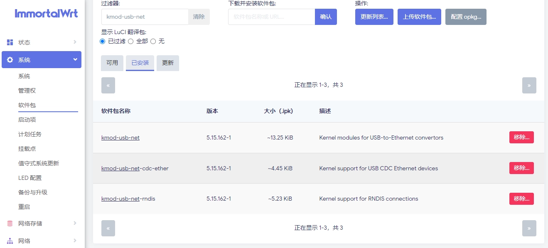The height and width of the screenshot is (248, 548).
Task: Select the '无' radio option
Action: coord(153,41)
